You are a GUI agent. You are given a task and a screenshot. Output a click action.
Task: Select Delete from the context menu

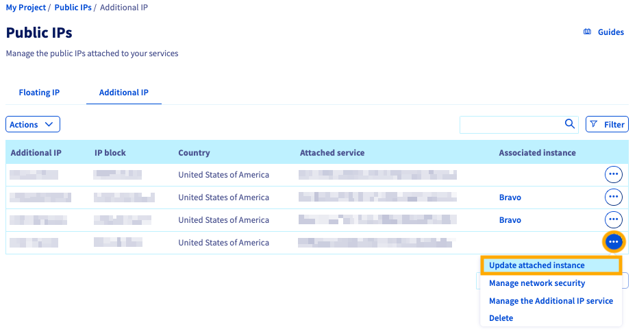tap(501, 318)
